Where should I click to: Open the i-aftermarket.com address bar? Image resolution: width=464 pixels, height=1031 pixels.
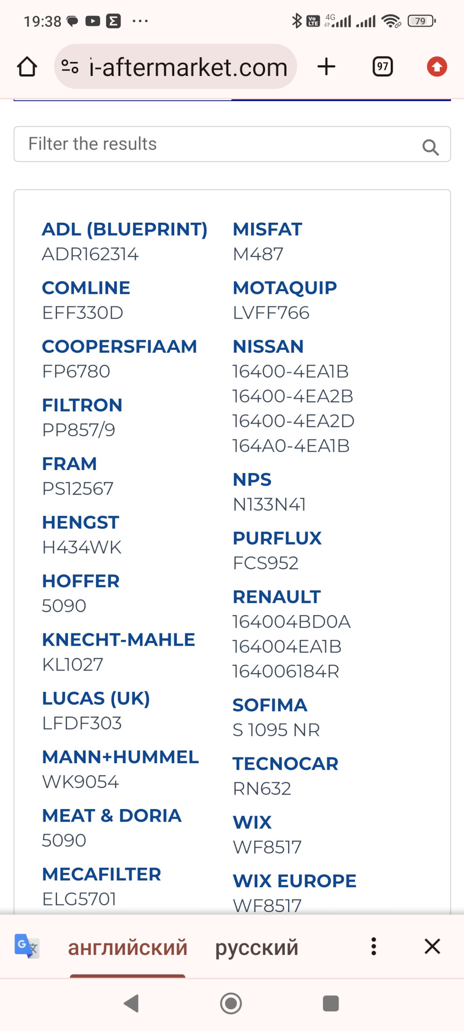point(188,68)
